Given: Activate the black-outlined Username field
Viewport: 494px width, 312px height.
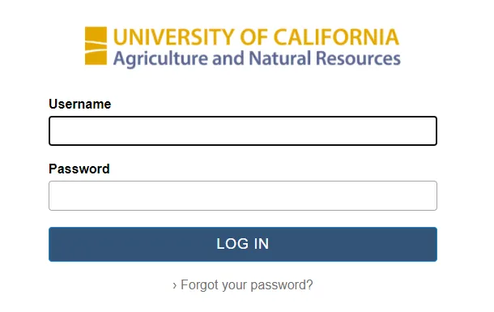Looking at the screenshot, I should coord(243,130).
